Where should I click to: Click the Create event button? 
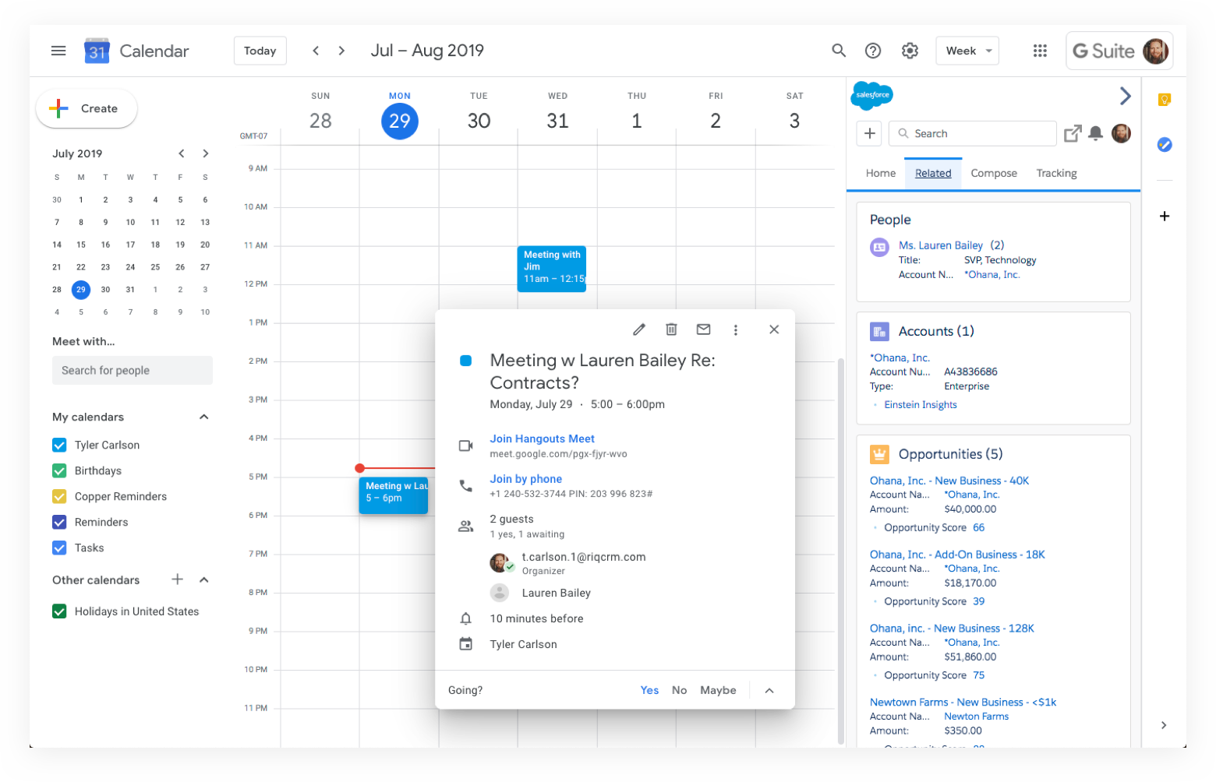click(x=87, y=108)
